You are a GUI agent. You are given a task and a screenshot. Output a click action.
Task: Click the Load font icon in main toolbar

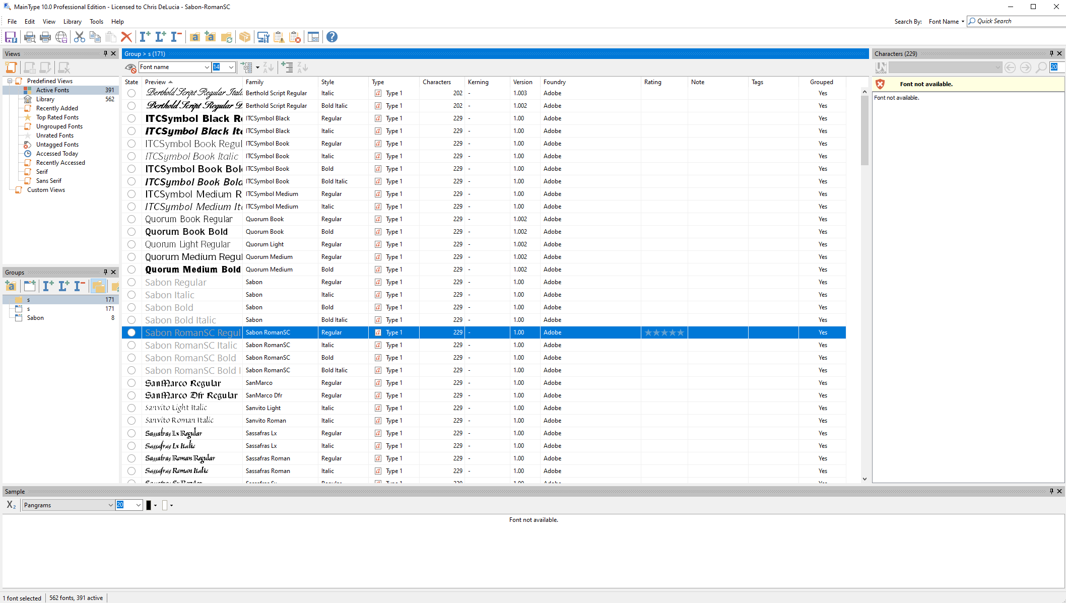[161, 37]
